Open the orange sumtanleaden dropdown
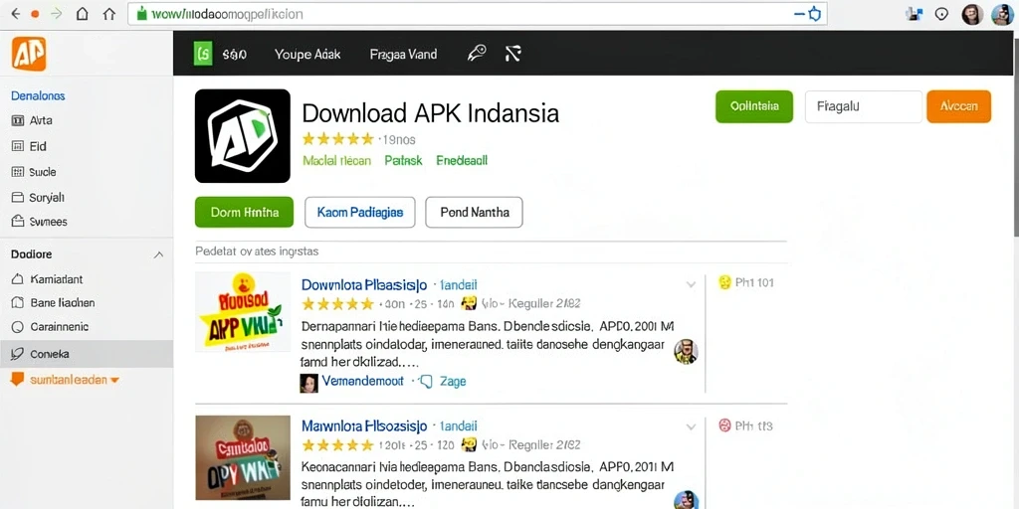The height and width of the screenshot is (509, 1019). coord(65,380)
